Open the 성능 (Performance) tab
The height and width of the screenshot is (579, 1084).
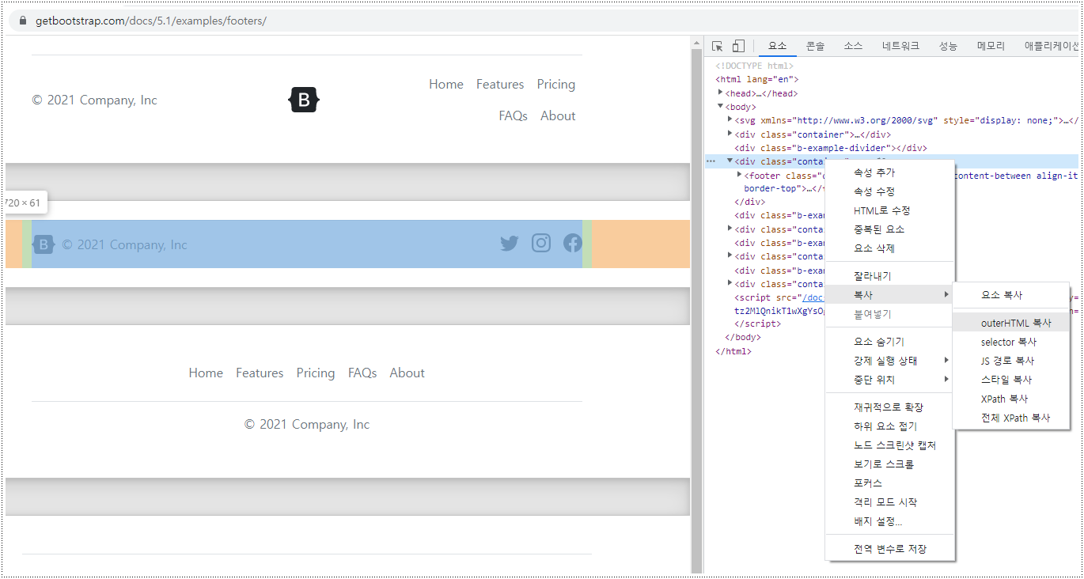coord(948,46)
